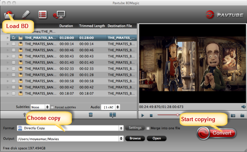This screenshot has width=247, height=152.
Task: Click the window close button
Action: coord(4,3)
